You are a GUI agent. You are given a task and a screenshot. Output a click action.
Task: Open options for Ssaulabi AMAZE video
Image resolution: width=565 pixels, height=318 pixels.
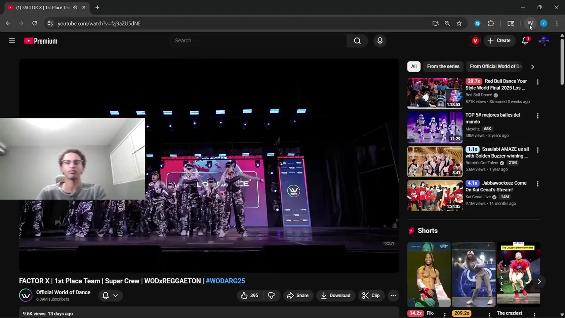click(x=538, y=150)
